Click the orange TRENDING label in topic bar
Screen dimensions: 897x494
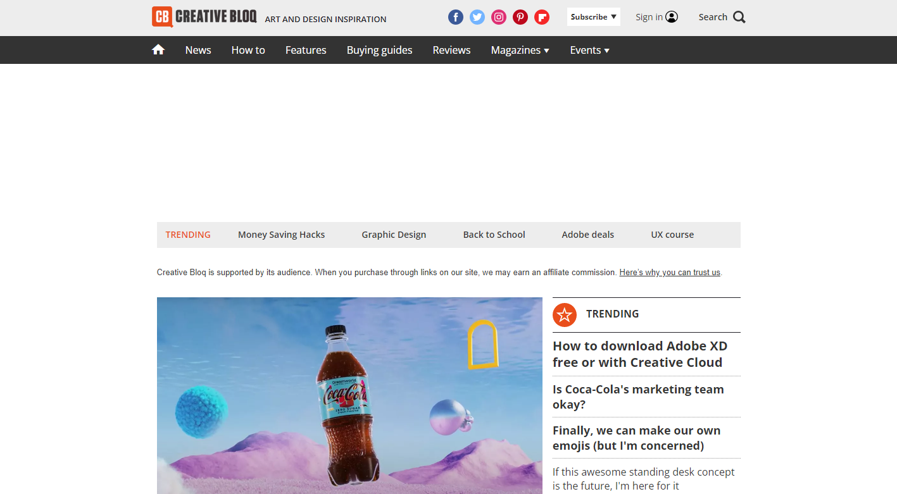(188, 235)
